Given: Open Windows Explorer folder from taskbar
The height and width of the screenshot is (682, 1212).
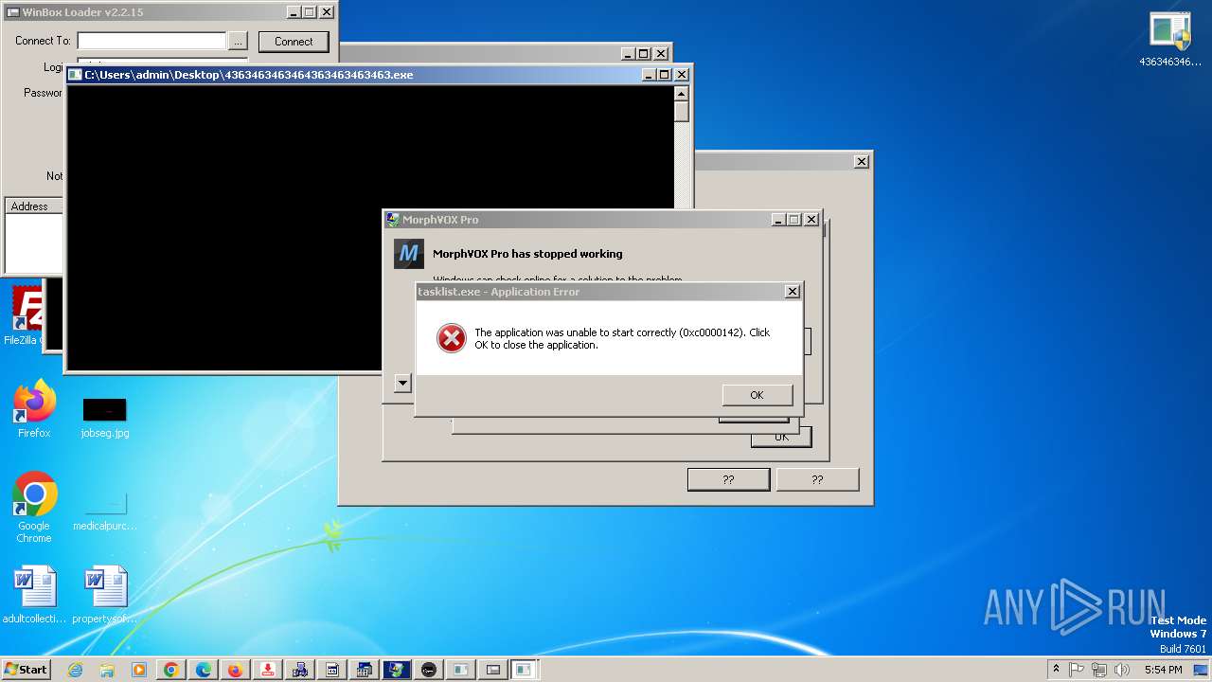Looking at the screenshot, I should click(x=107, y=670).
